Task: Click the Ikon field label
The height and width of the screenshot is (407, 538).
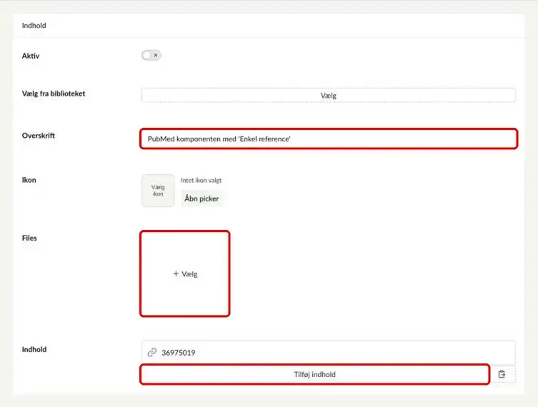Action: click(x=29, y=180)
